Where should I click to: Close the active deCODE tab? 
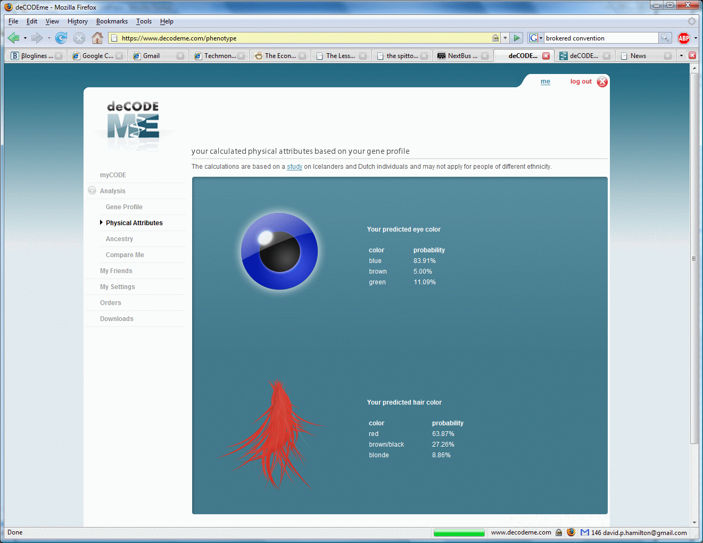coord(546,56)
